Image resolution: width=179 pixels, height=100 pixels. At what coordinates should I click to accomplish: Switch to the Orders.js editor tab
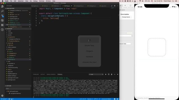[55, 6]
